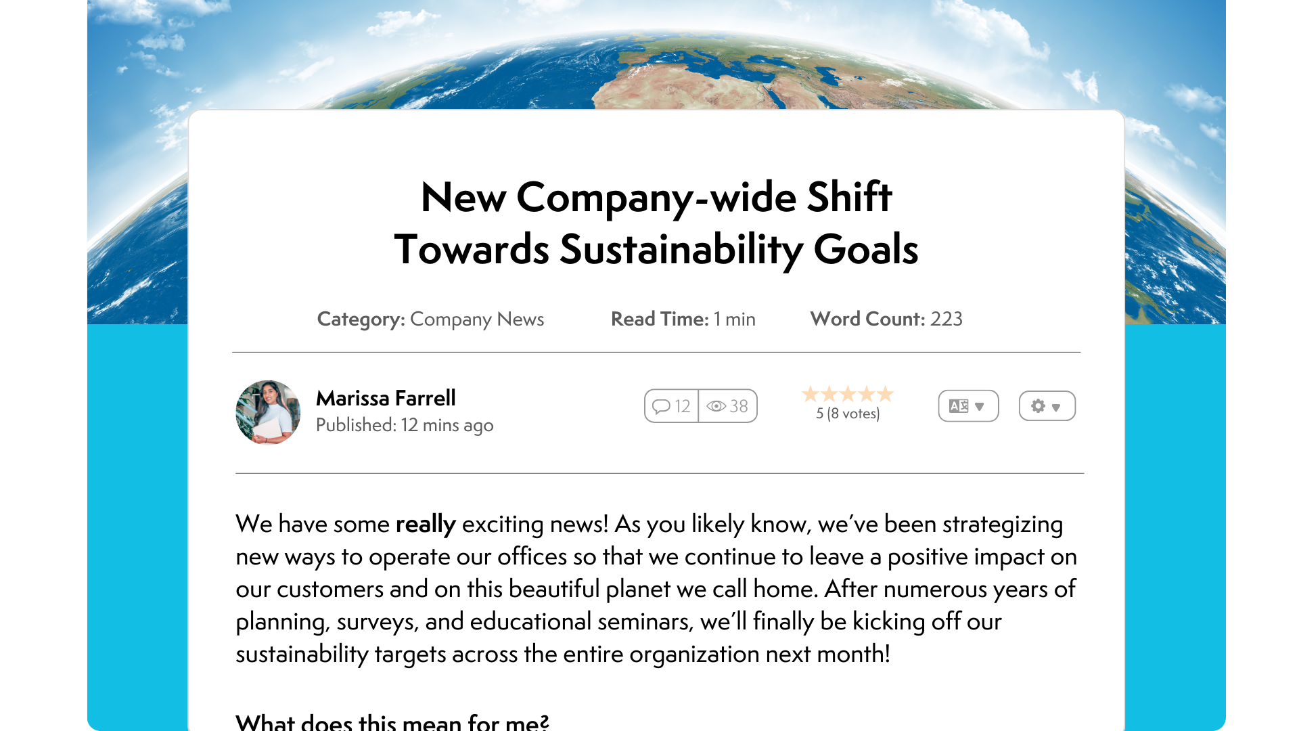This screenshot has height=731, width=1299.
Task: Click the article title about Sustainability Goals
Action: [x=656, y=223]
